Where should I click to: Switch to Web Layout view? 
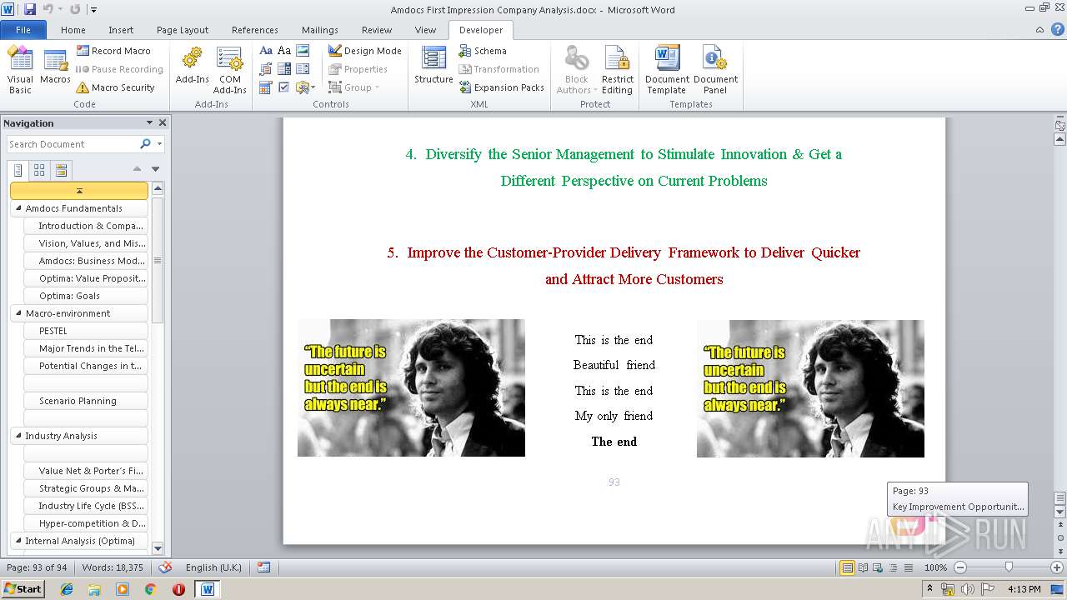click(x=877, y=567)
